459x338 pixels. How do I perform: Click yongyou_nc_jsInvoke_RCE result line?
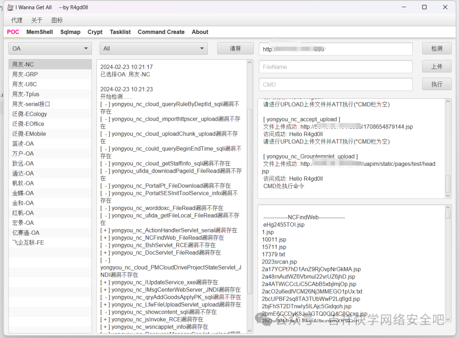pos(152,320)
